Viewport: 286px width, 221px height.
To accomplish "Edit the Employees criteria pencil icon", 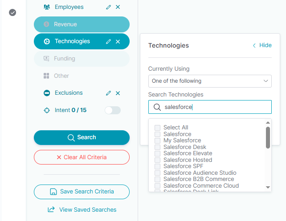I will pos(108,7).
